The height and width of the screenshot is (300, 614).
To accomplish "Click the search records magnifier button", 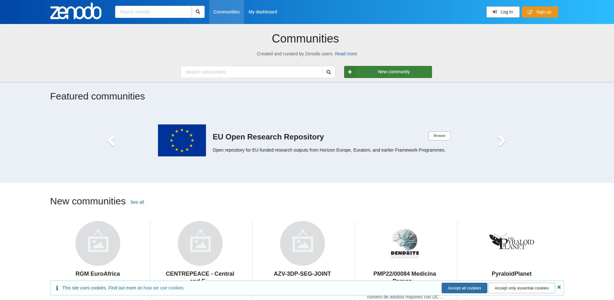I will pyautogui.click(x=198, y=12).
